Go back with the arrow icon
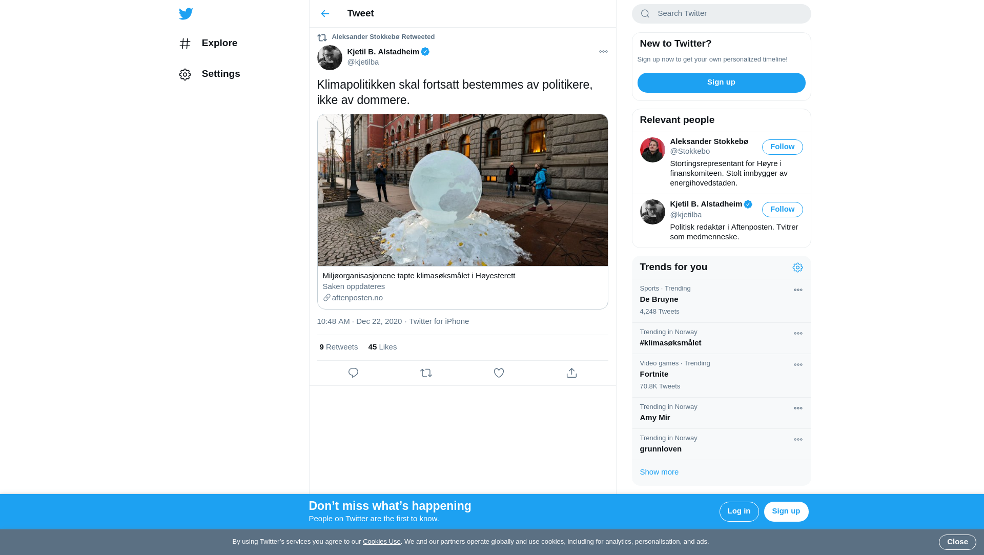984x555 pixels. (325, 14)
